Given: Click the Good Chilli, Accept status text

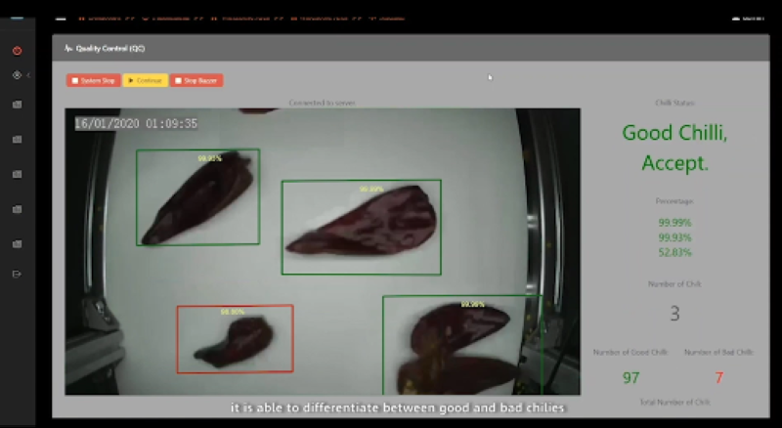Looking at the screenshot, I should (x=674, y=148).
